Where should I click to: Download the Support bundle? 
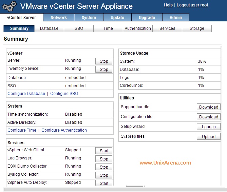point(208,107)
